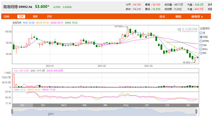Click the MA5: 54.98 legend label
Viewport: 212px width, 117px height.
pyautogui.click(x=29, y=23)
